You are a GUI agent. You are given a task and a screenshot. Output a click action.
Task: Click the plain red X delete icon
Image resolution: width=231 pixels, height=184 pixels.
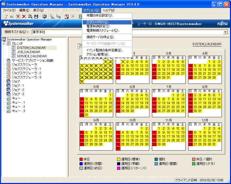click(24, 17)
